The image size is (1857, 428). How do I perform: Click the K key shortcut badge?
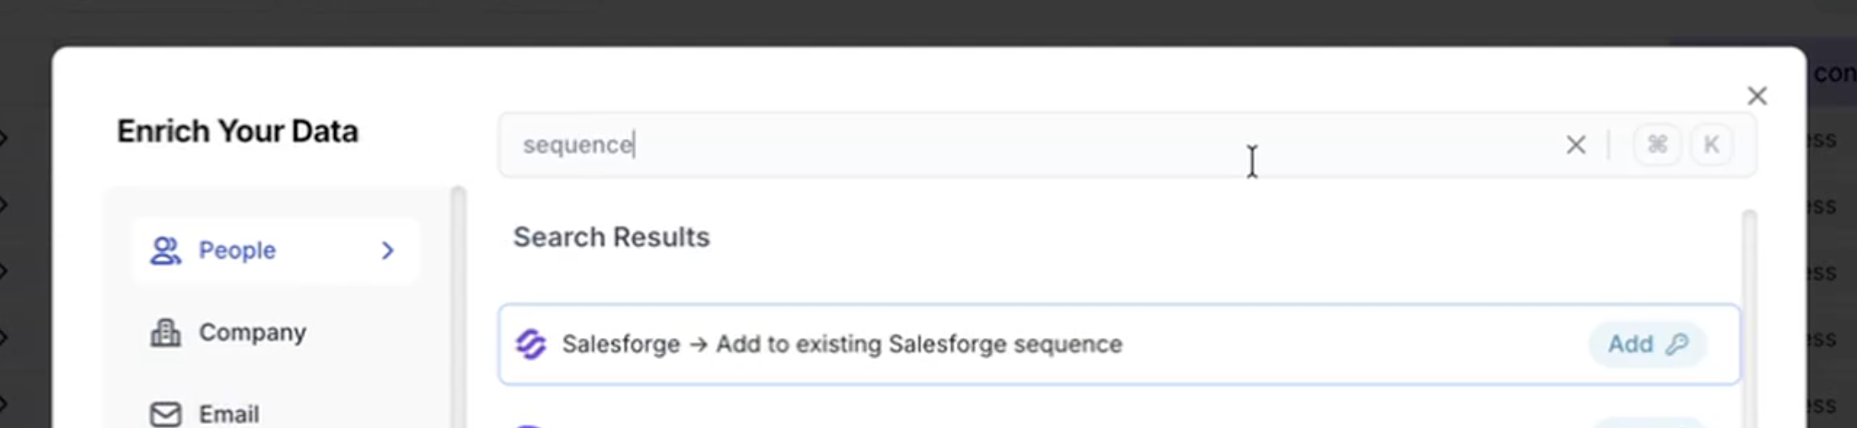point(1711,145)
